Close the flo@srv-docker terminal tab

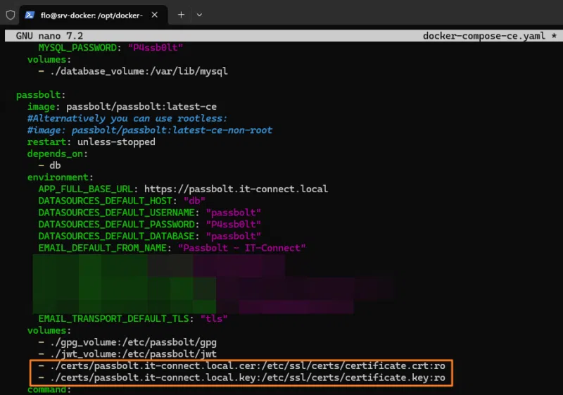click(154, 15)
